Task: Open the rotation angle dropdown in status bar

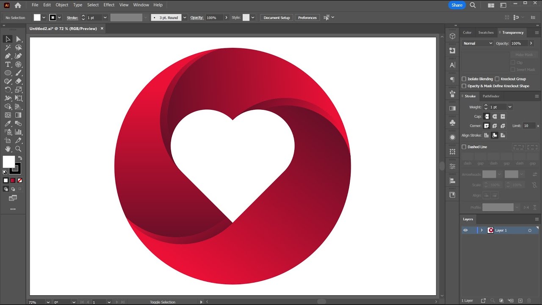Action: pos(74,302)
